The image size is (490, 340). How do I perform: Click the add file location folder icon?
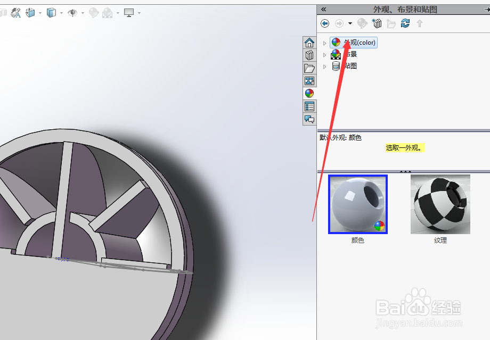pyautogui.click(x=391, y=23)
